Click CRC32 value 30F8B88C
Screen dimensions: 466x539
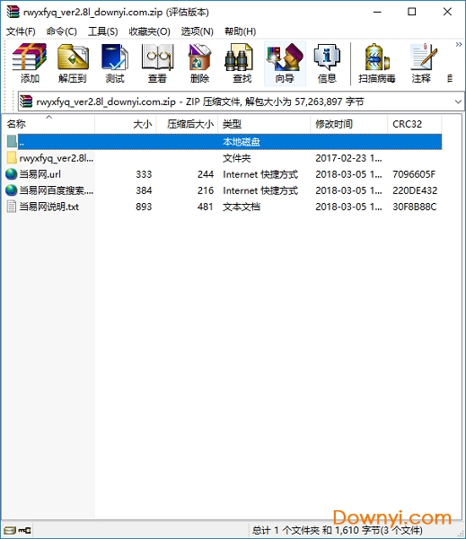[x=415, y=207]
